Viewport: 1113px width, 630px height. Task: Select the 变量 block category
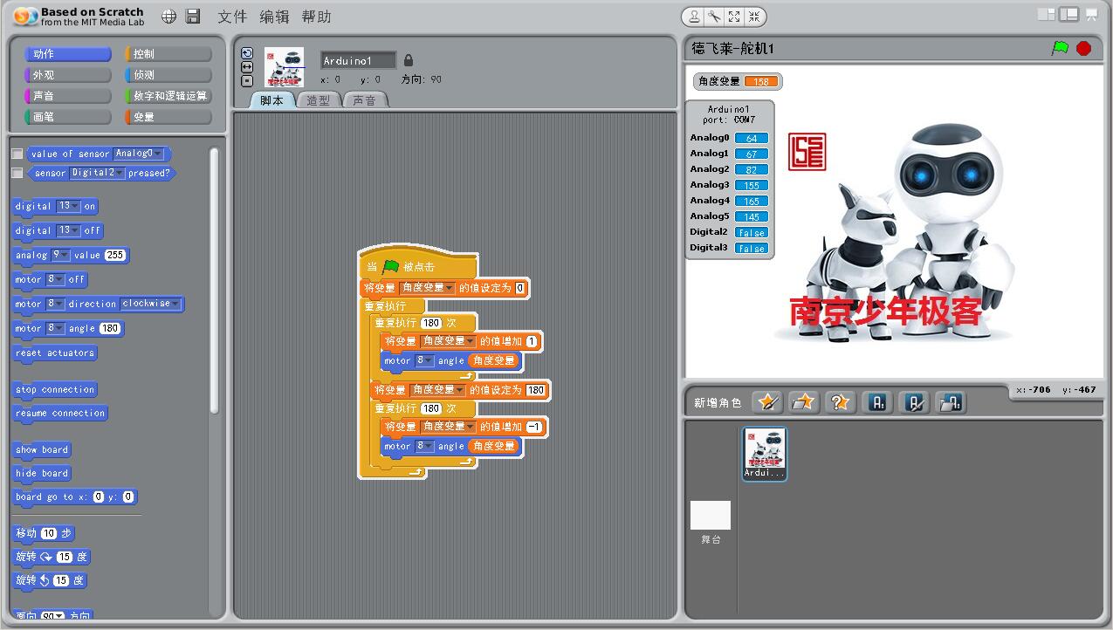pyautogui.click(x=168, y=117)
